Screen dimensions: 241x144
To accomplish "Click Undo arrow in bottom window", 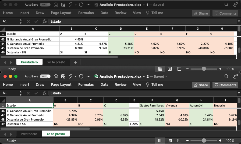I will pos(70,76).
